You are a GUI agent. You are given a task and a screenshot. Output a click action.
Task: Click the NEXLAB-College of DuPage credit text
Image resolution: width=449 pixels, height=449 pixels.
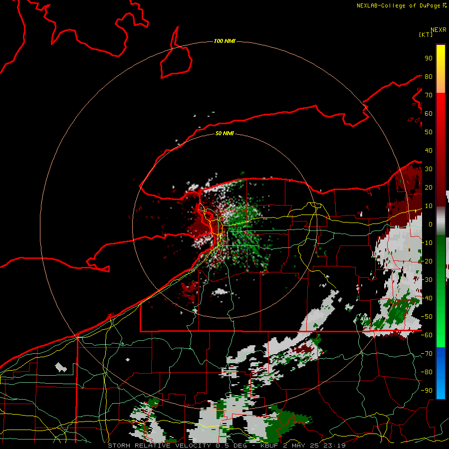[401, 5]
